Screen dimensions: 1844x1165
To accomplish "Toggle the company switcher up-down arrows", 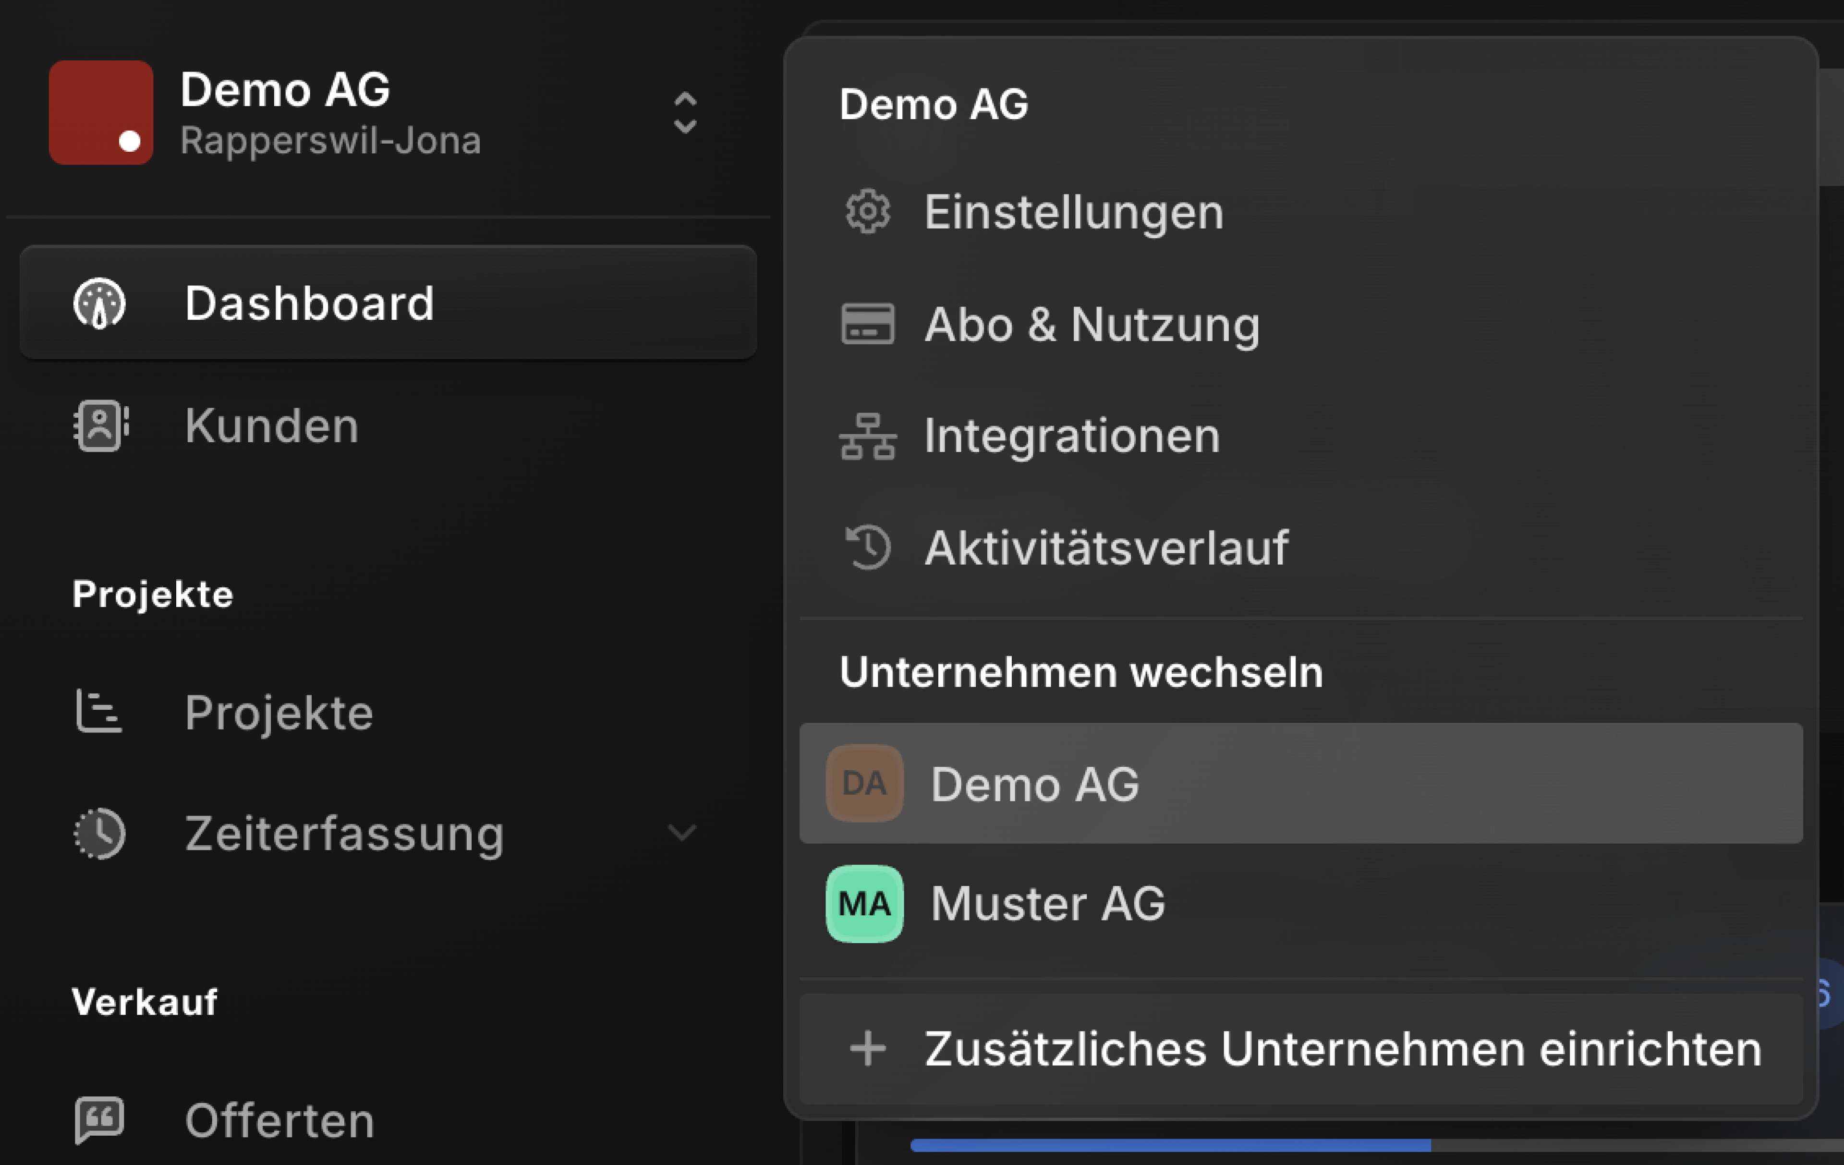I will coord(685,113).
